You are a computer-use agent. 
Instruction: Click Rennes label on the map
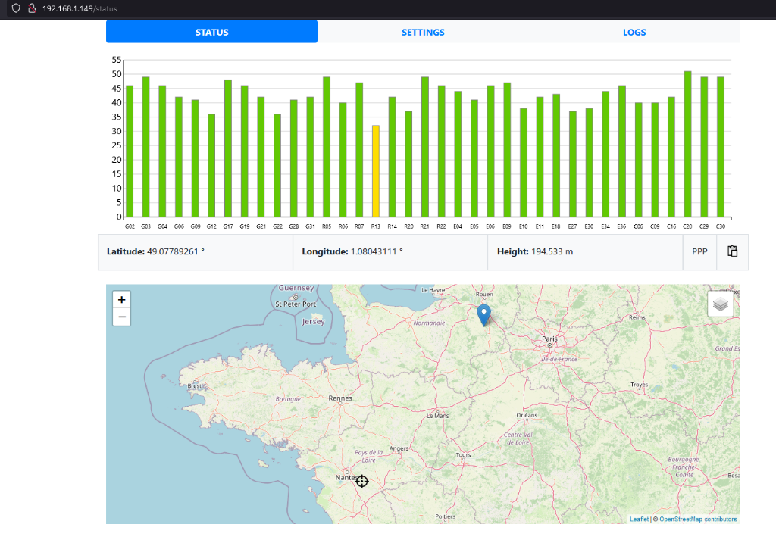[340, 398]
